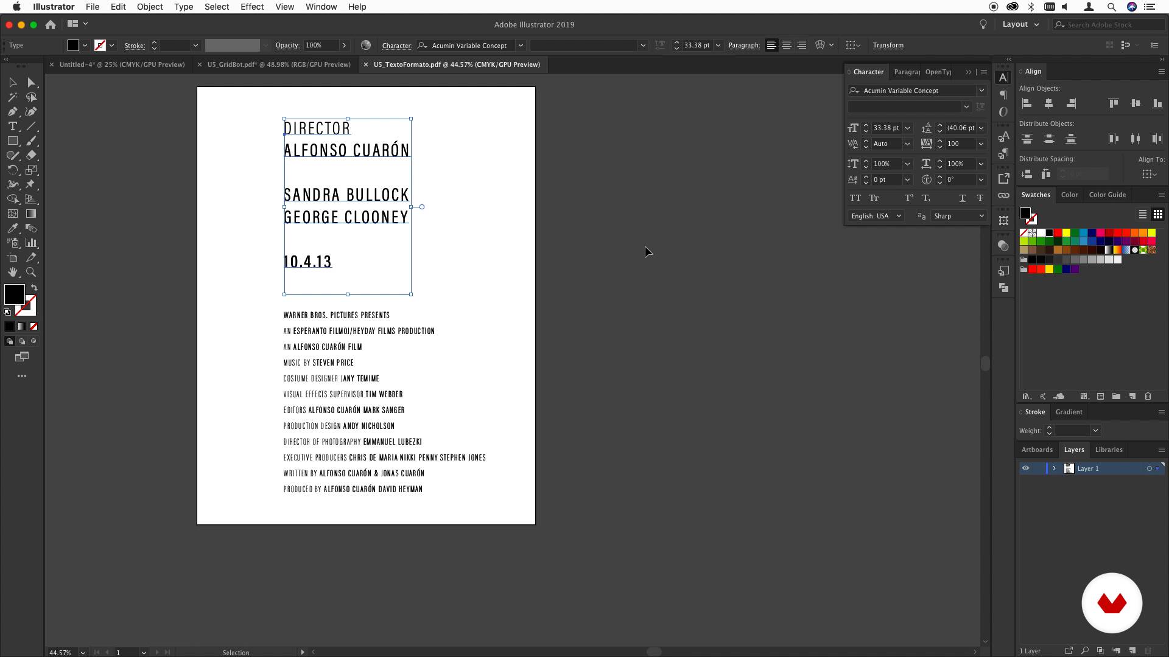Click the All Caps button
Viewport: 1169px width, 657px height.
[855, 198]
